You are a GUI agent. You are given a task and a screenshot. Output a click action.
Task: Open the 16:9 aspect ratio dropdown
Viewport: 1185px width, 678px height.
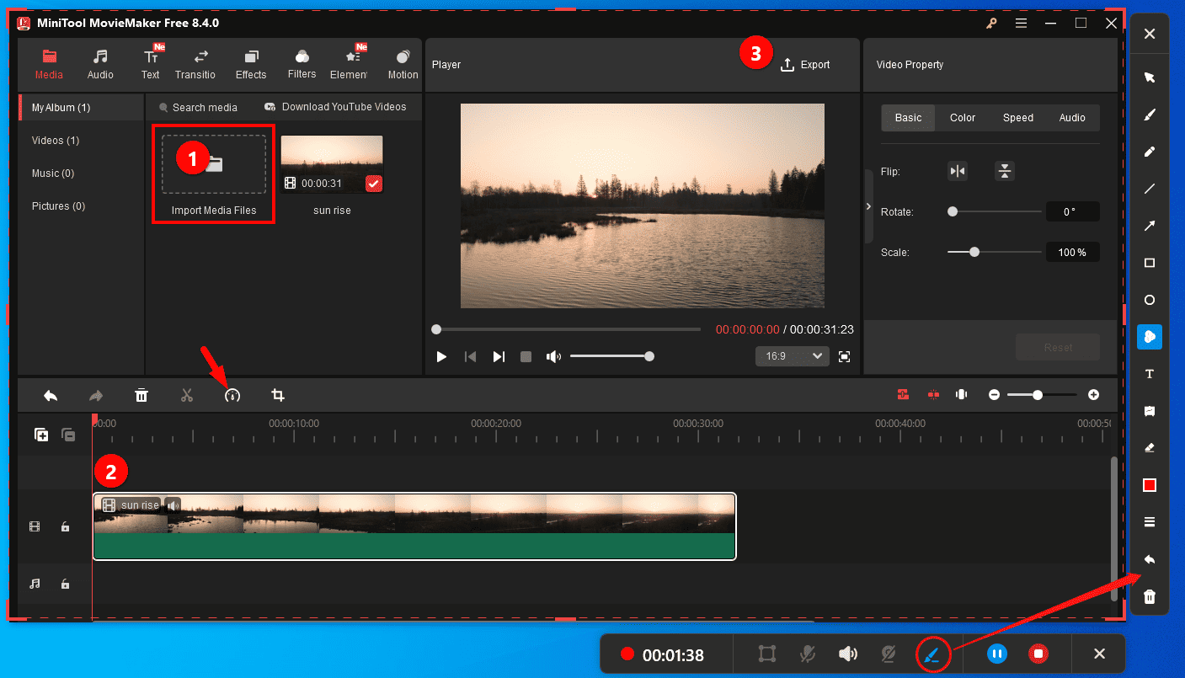tap(792, 355)
